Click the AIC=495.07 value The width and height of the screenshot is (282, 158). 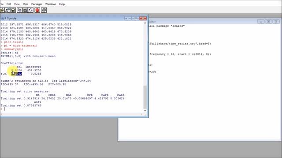click(x=9, y=84)
